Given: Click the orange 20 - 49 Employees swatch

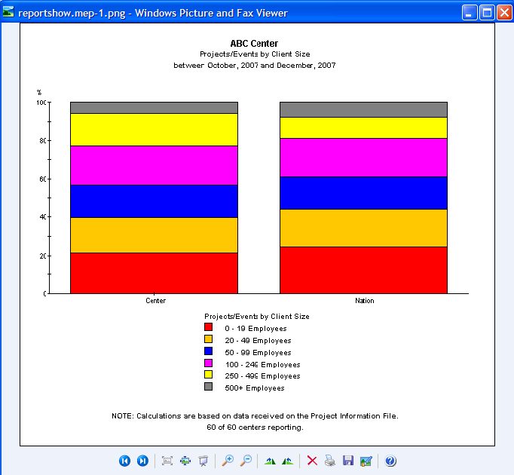Looking at the screenshot, I should tap(208, 339).
